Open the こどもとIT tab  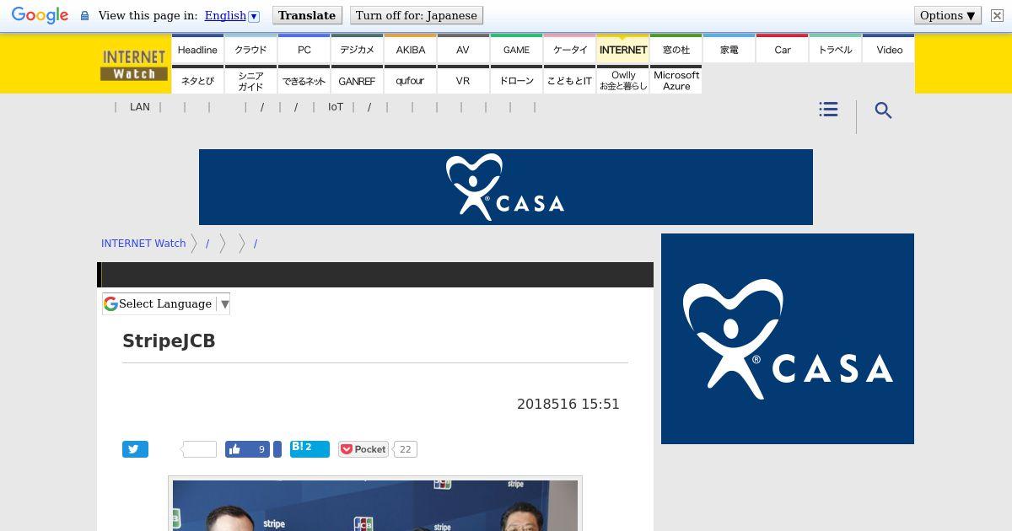click(x=570, y=80)
